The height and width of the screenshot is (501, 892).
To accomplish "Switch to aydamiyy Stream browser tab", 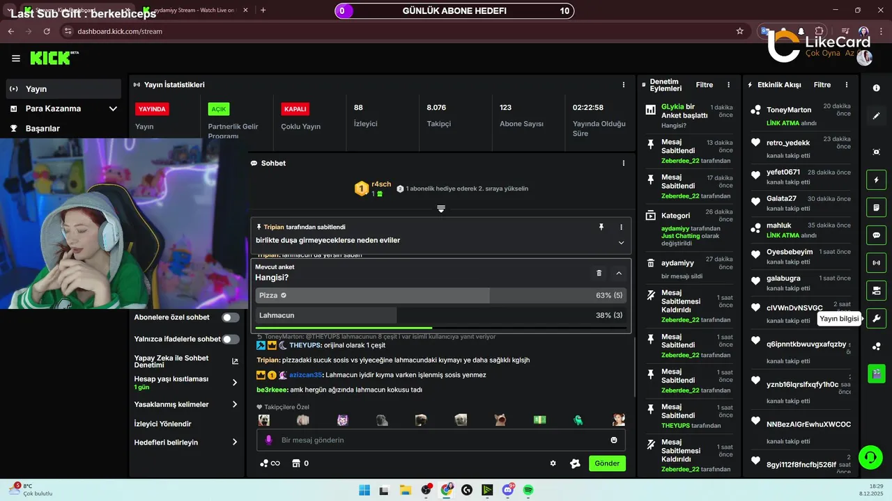I will pos(194,10).
